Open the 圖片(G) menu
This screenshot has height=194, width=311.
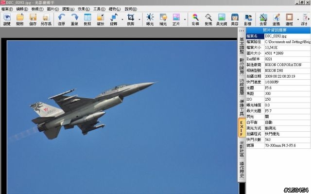pos(53,9)
